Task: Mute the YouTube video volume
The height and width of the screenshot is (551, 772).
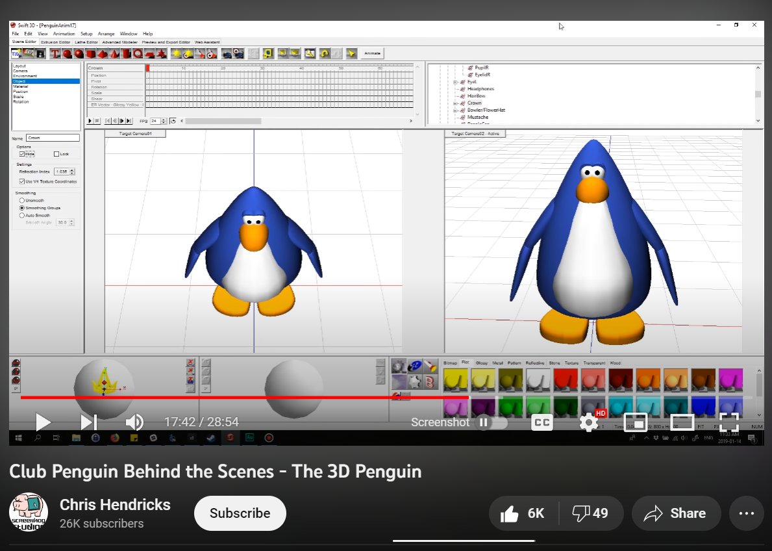Action: click(x=134, y=422)
